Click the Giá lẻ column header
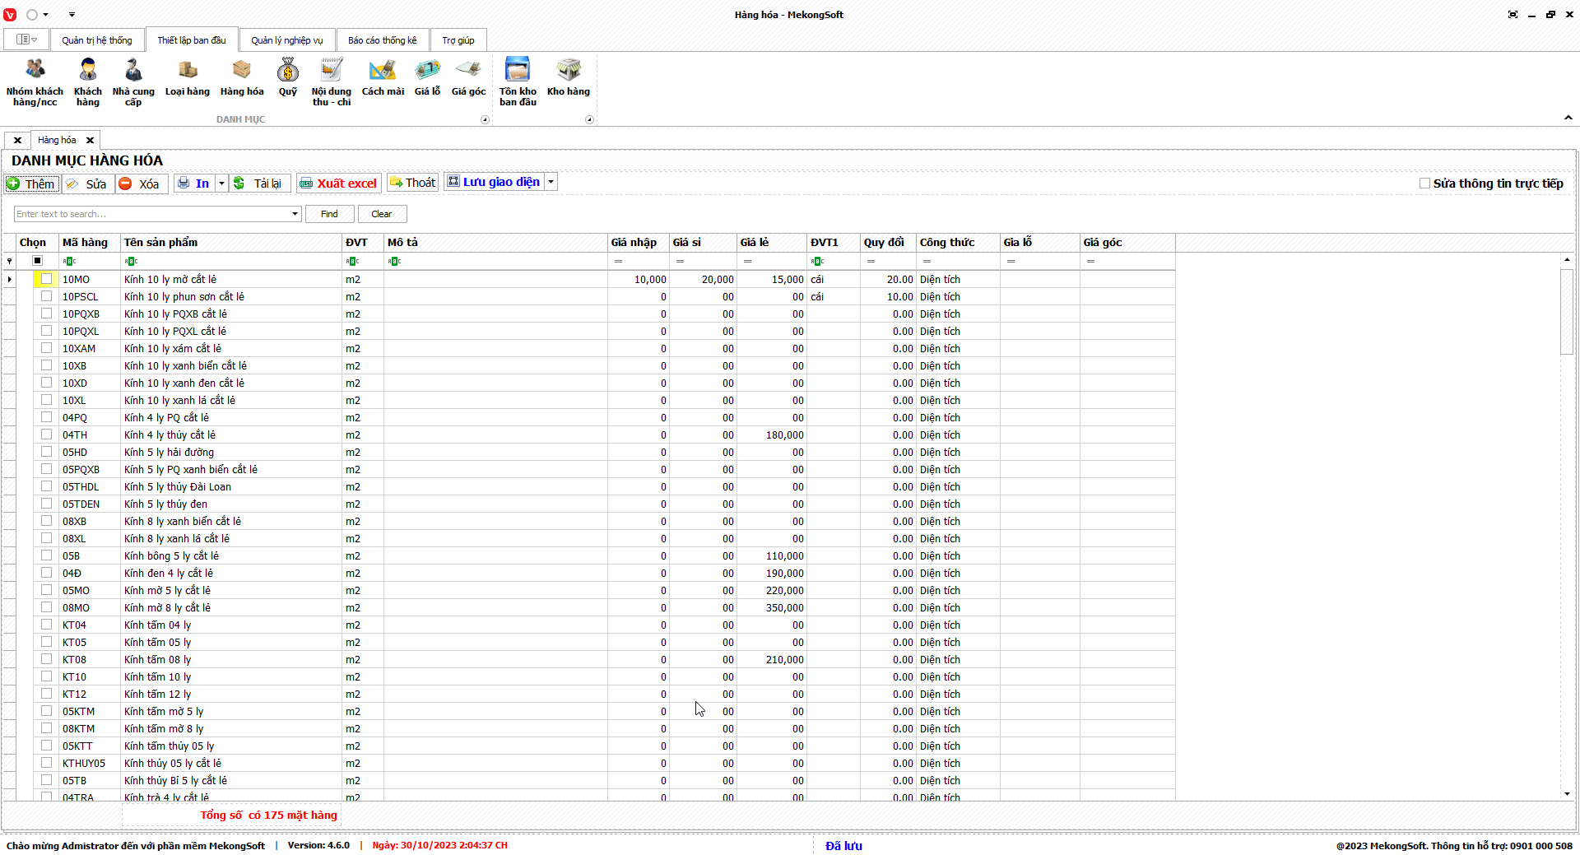This screenshot has width=1580, height=855. tap(771, 243)
